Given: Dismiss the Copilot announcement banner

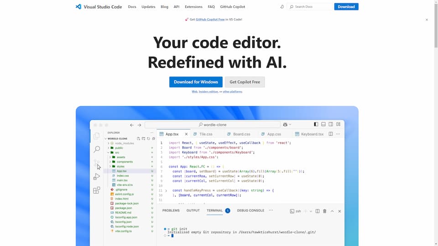Looking at the screenshot, I should point(427,20).
